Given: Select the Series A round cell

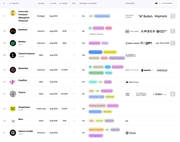Looking at the screenshot, I should coord(41,31).
